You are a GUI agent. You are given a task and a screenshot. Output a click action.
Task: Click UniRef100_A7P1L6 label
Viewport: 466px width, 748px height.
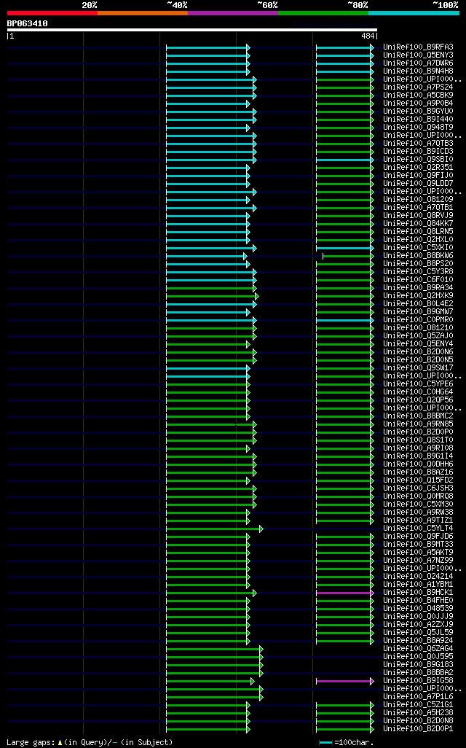coord(419,696)
